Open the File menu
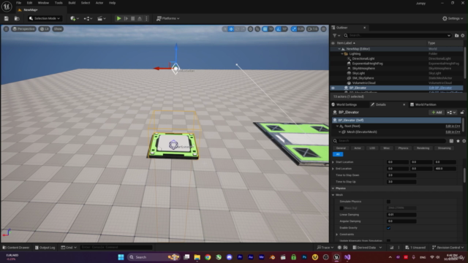 tap(18, 3)
